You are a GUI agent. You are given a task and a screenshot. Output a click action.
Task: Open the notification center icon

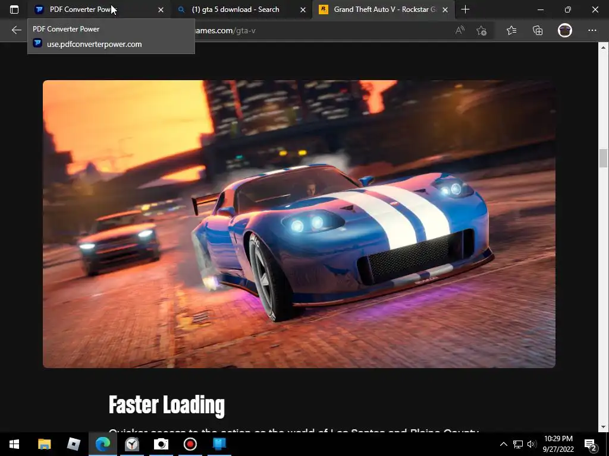(x=591, y=444)
